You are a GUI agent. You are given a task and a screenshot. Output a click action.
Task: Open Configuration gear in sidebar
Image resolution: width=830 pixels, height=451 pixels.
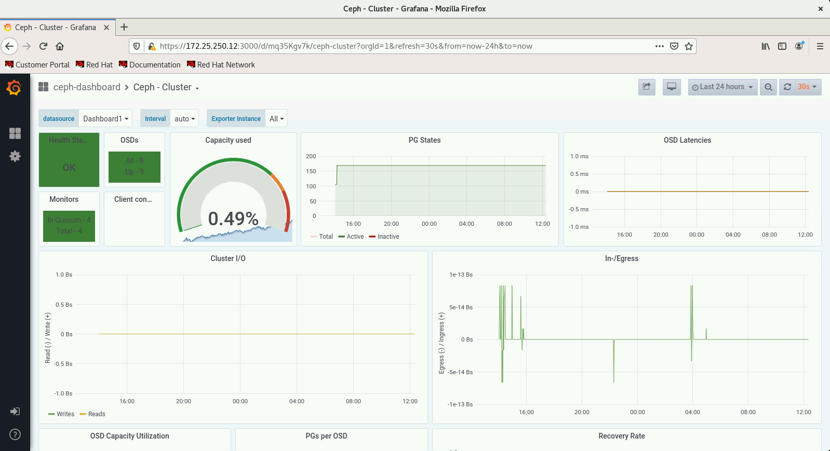pos(15,156)
